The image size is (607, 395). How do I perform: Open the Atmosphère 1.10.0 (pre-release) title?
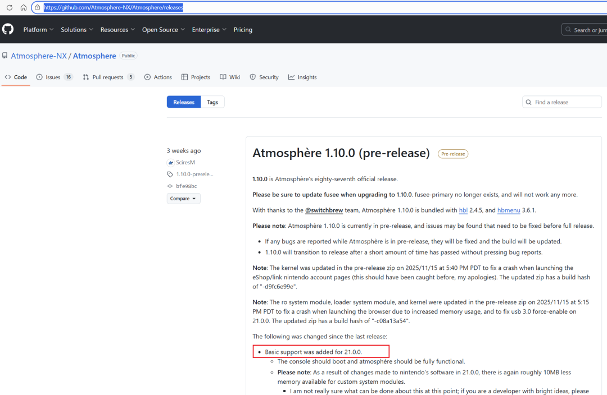coord(341,153)
